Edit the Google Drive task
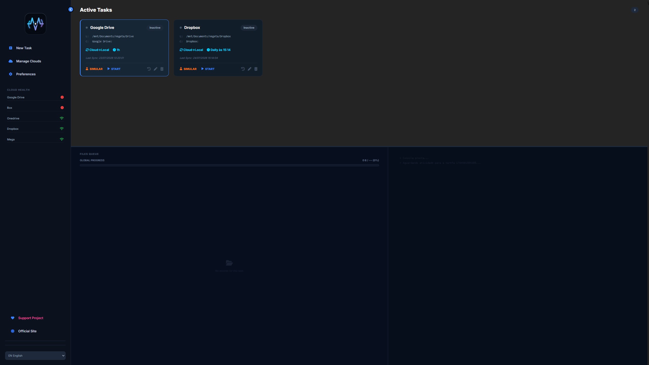The image size is (649, 365). 155,69
